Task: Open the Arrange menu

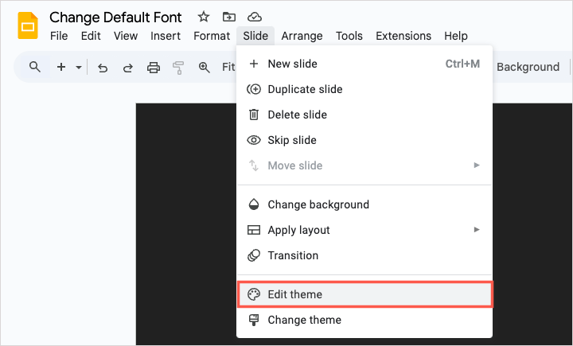Action: pos(302,36)
